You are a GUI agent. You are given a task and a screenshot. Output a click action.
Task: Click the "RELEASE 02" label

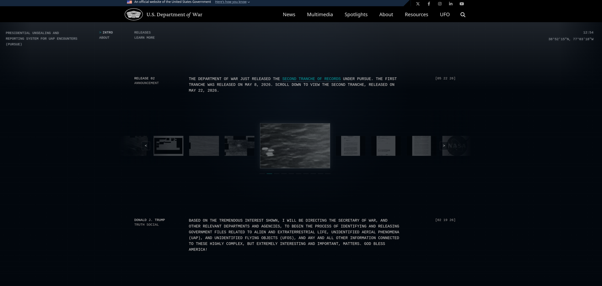click(x=144, y=78)
